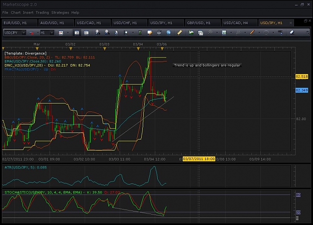Open the Insert menu
313x225 pixels.
(x=28, y=12)
